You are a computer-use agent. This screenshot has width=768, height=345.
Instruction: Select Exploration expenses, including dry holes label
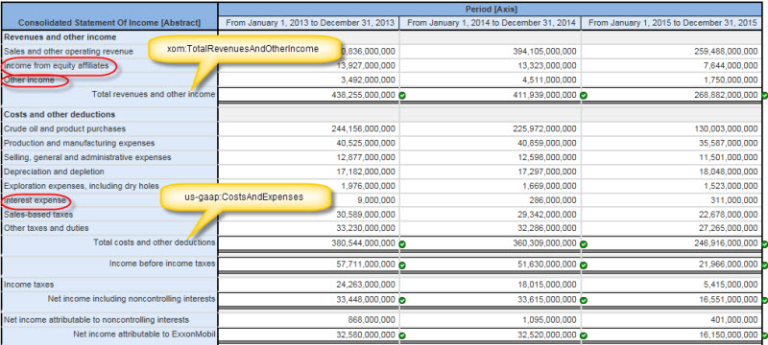82,186
